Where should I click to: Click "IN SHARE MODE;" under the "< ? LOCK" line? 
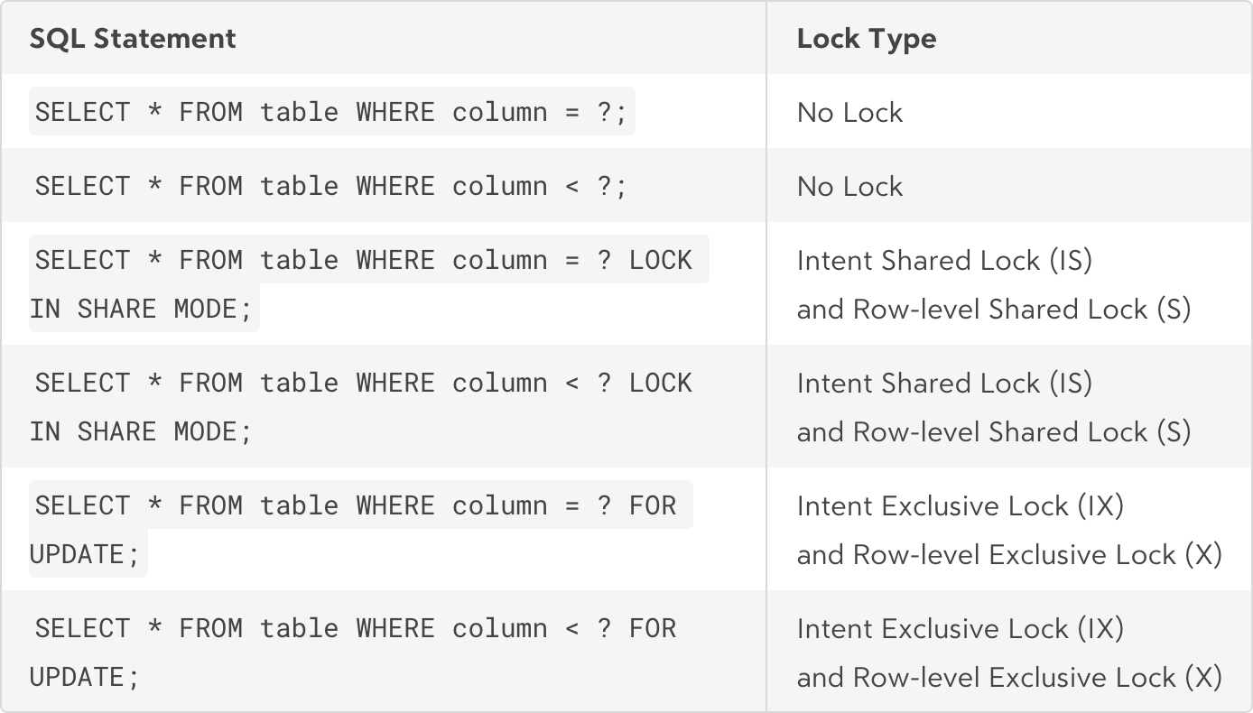(141, 431)
